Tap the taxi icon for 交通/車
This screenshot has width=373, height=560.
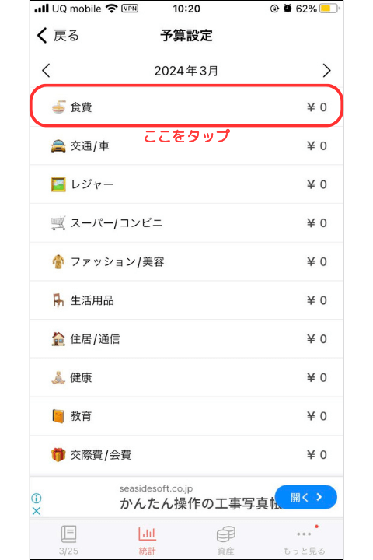click(58, 145)
